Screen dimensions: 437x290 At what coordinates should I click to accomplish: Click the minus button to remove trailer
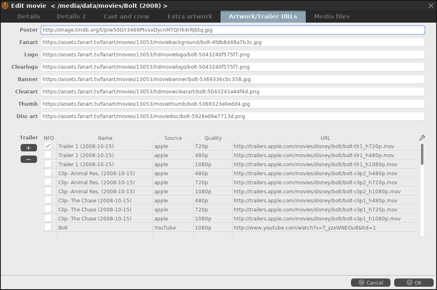click(x=29, y=159)
